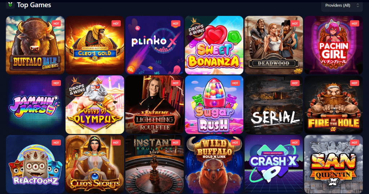
Task: Launch the Cleo's Gold slot game
Action: pos(95,45)
